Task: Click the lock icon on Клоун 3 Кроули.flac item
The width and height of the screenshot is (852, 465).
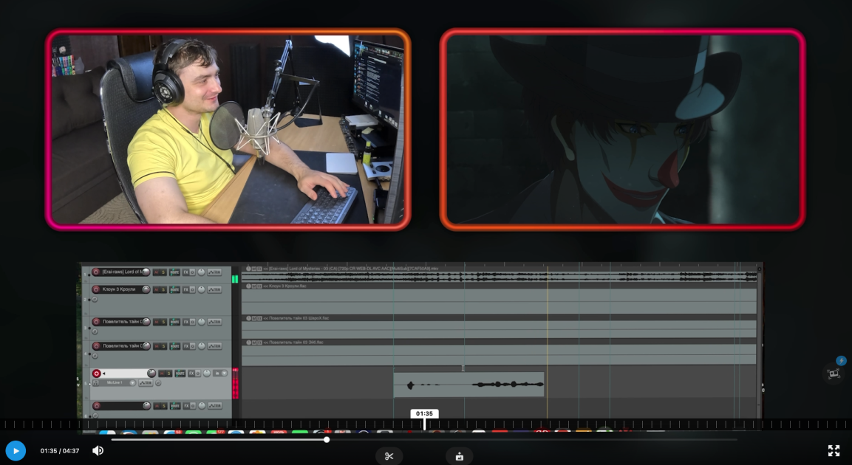Action: pyautogui.click(x=248, y=286)
